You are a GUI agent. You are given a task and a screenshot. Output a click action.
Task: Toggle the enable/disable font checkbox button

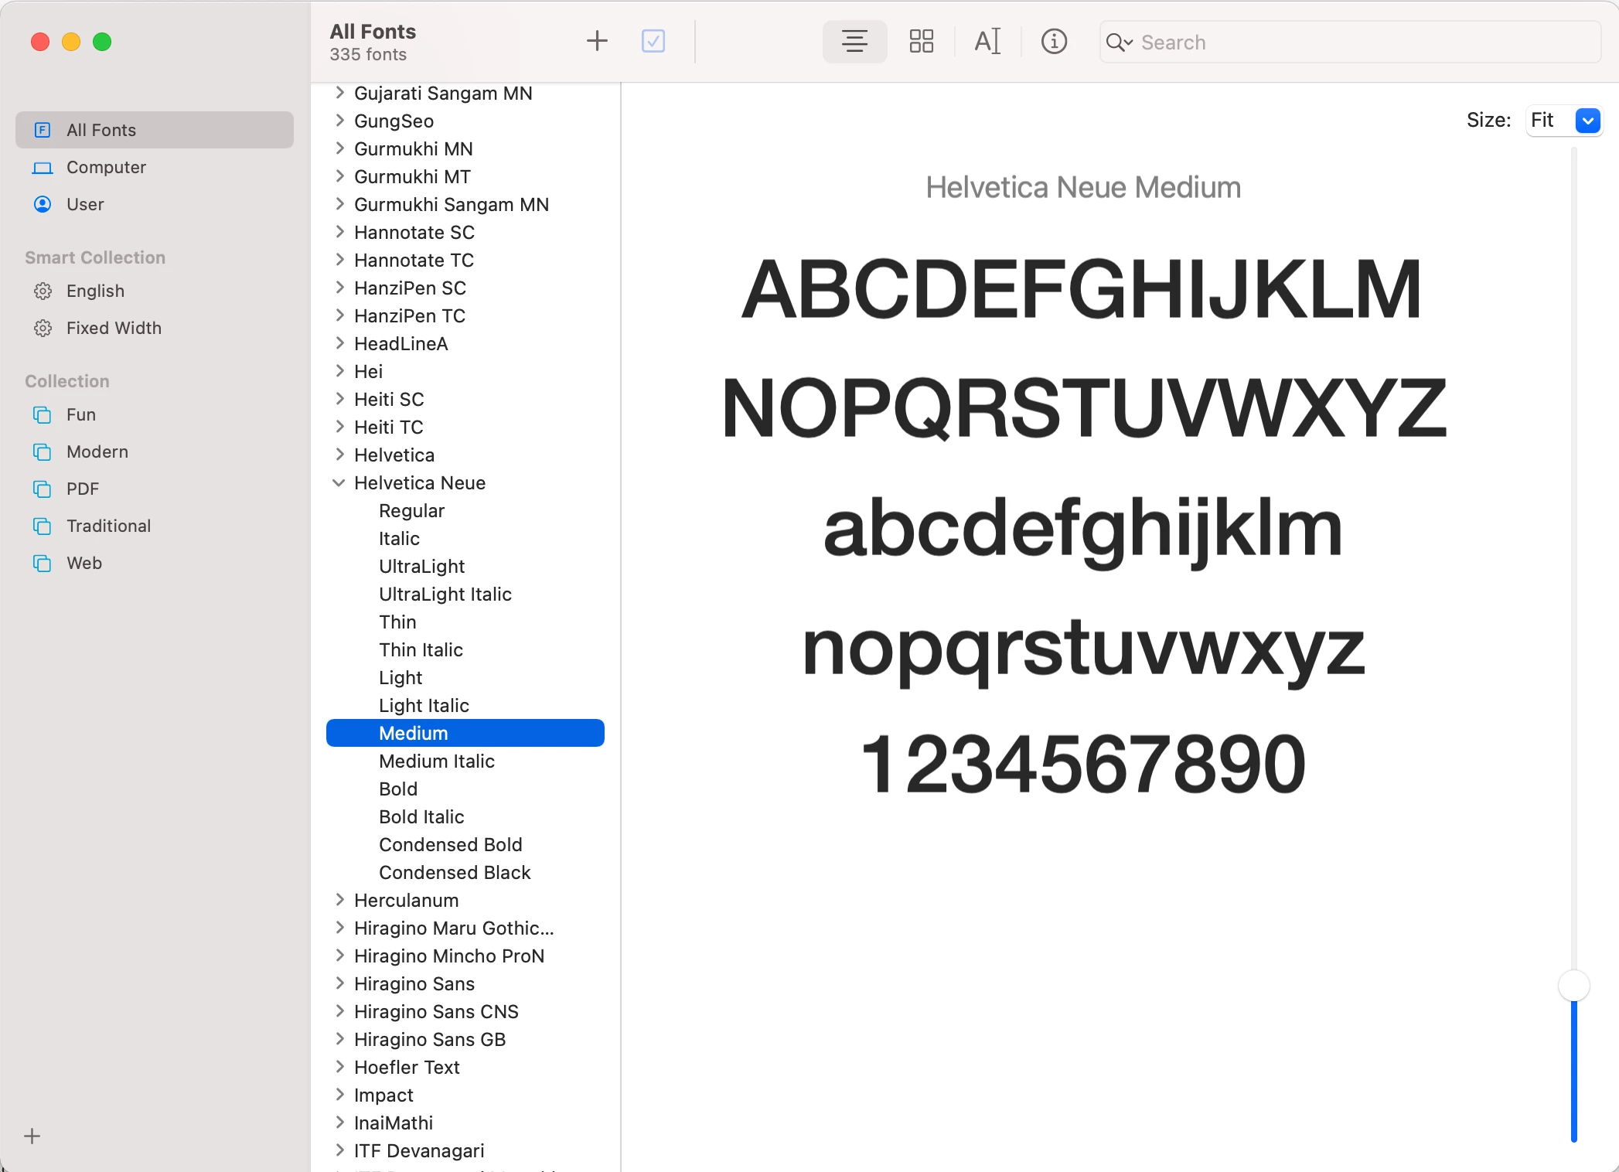tap(653, 41)
